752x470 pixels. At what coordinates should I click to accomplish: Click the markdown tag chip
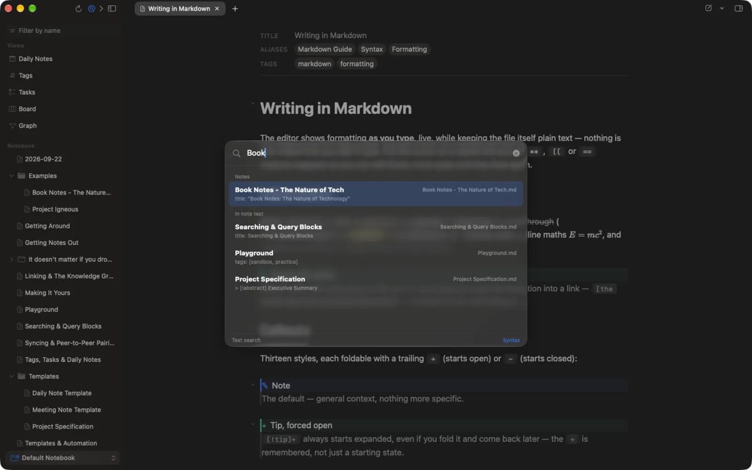(314, 64)
